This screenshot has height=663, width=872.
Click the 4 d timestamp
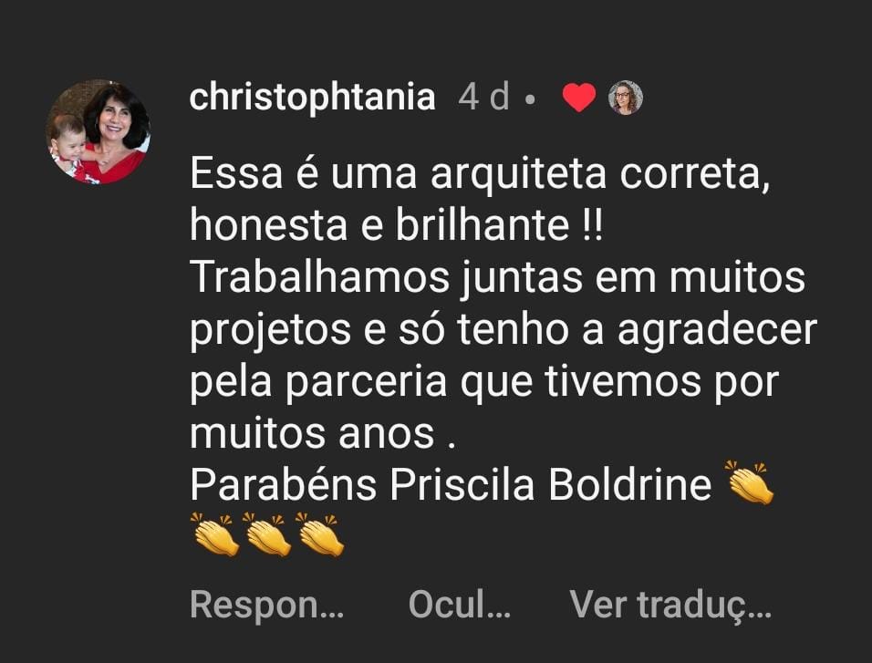[483, 97]
